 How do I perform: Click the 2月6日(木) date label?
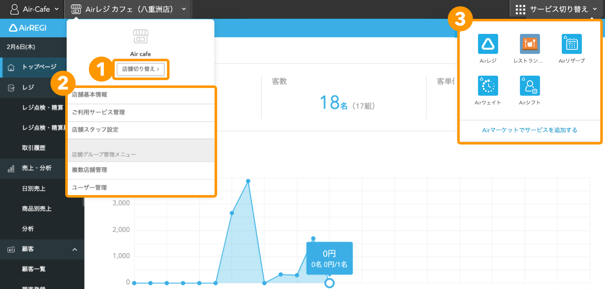click(x=21, y=47)
